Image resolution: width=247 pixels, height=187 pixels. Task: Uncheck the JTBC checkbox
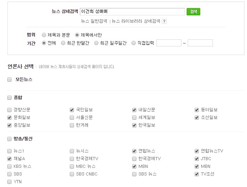[197, 159]
